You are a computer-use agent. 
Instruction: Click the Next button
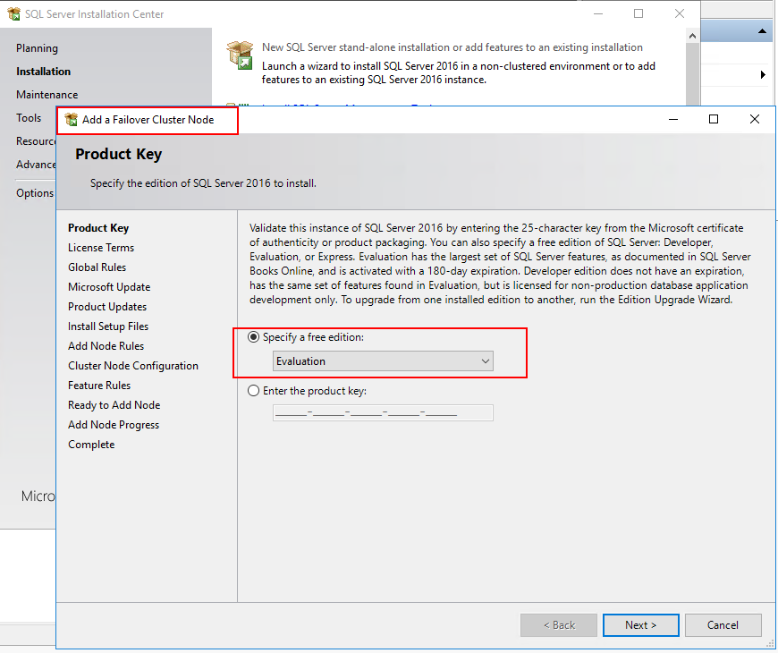pyautogui.click(x=640, y=625)
